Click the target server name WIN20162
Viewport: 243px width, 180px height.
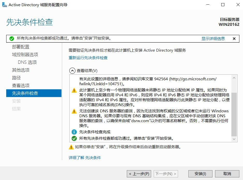point(229,25)
